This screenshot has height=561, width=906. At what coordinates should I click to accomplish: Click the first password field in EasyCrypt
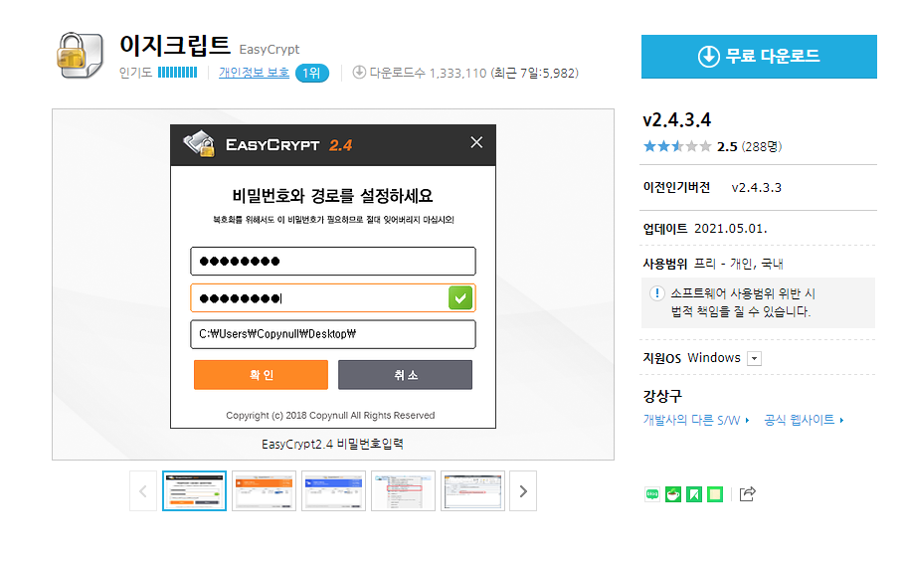pos(333,262)
